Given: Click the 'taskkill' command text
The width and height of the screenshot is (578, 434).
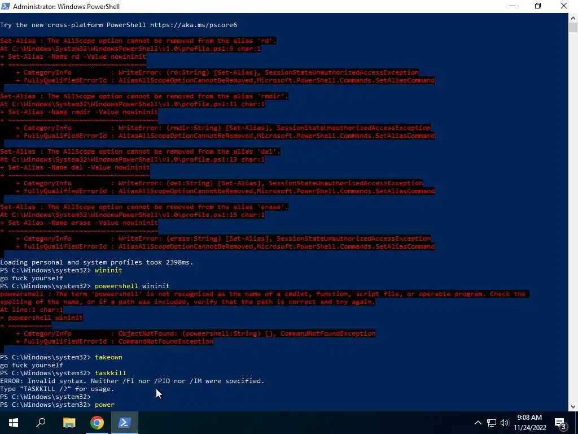Looking at the screenshot, I should tap(110, 373).
